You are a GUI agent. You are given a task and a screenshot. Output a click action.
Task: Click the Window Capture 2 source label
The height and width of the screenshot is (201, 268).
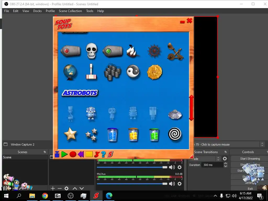tap(23, 144)
